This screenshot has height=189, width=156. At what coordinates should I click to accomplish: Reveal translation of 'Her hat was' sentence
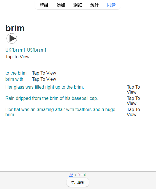click(133, 112)
